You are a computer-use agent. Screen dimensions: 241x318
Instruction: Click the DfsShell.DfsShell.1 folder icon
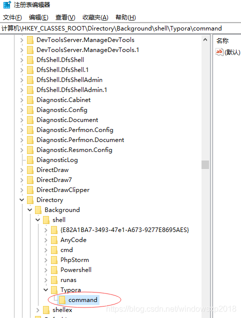tap(30, 70)
